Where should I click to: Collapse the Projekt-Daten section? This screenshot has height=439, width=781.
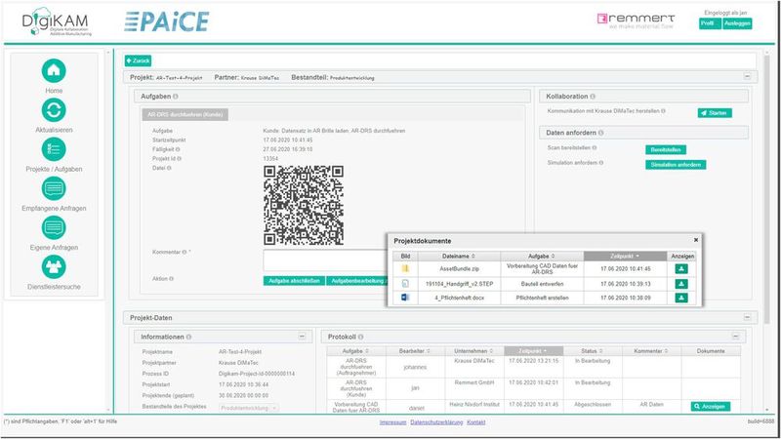pyautogui.click(x=747, y=317)
